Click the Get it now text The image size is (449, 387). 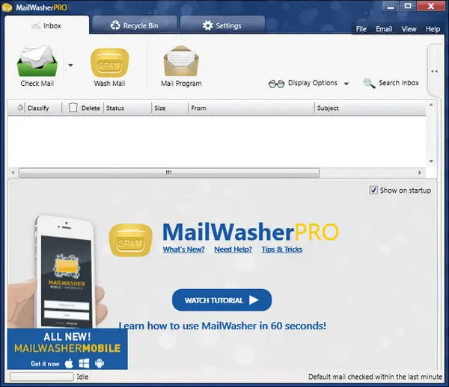(x=45, y=364)
